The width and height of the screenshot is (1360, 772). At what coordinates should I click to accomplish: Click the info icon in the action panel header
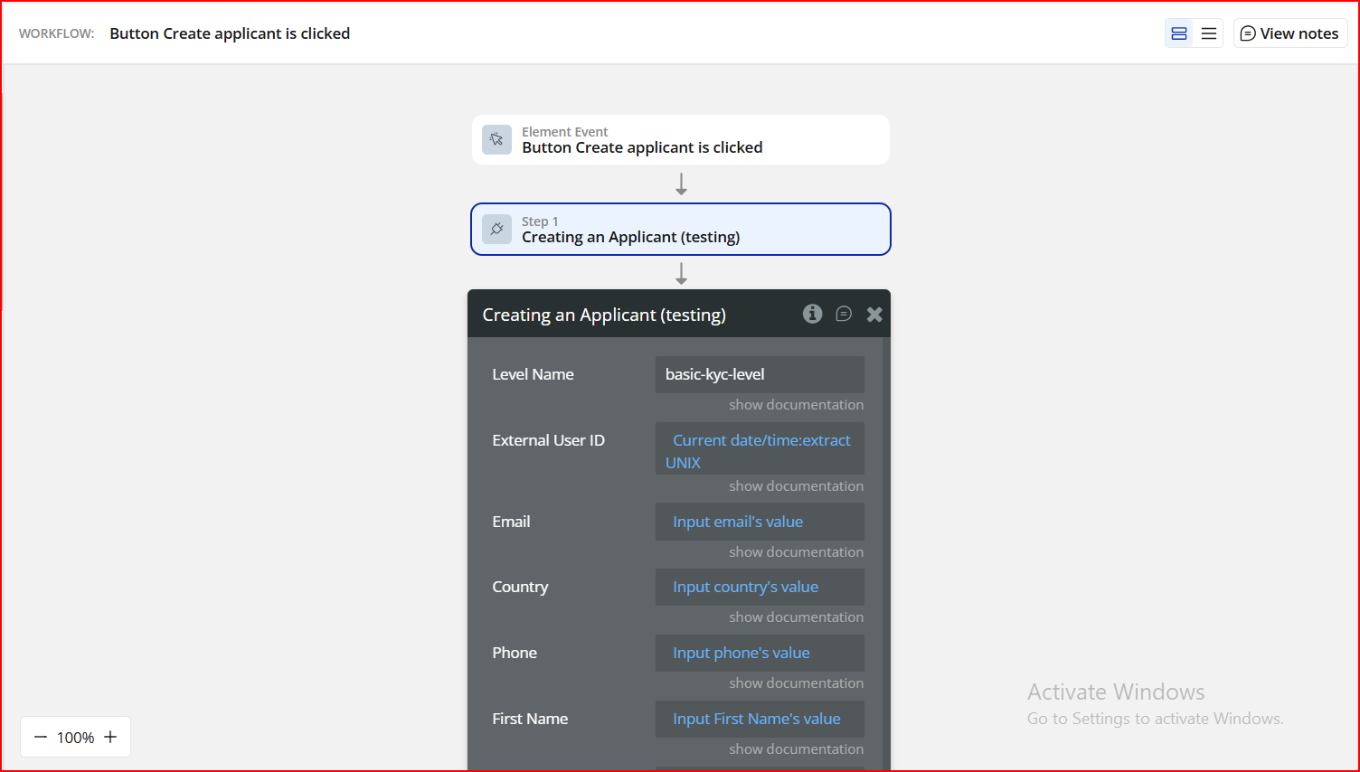point(812,314)
